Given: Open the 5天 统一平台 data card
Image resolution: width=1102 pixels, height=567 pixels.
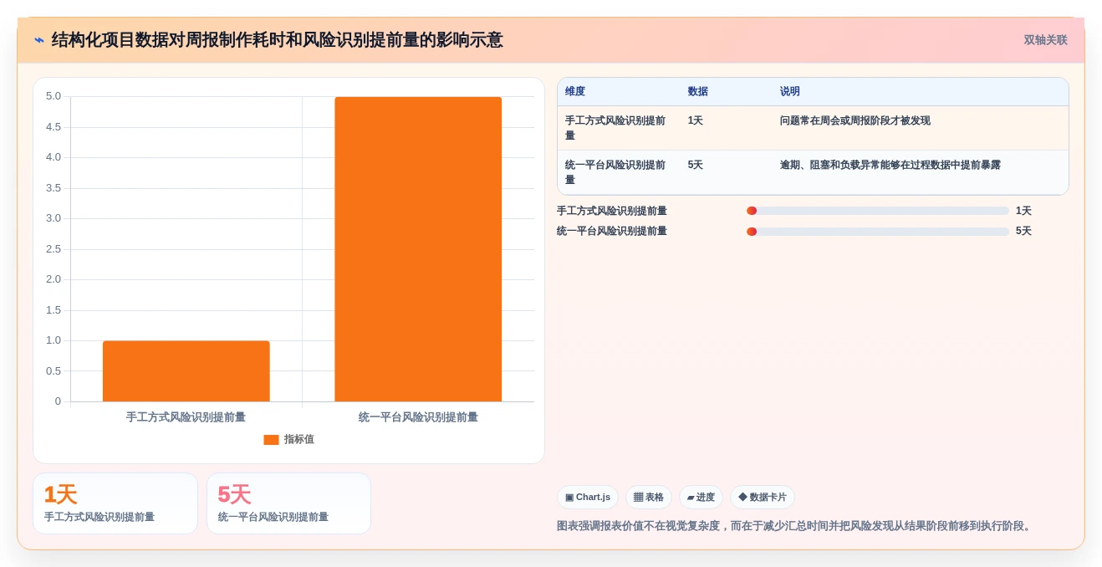Looking at the screenshot, I should 288,503.
